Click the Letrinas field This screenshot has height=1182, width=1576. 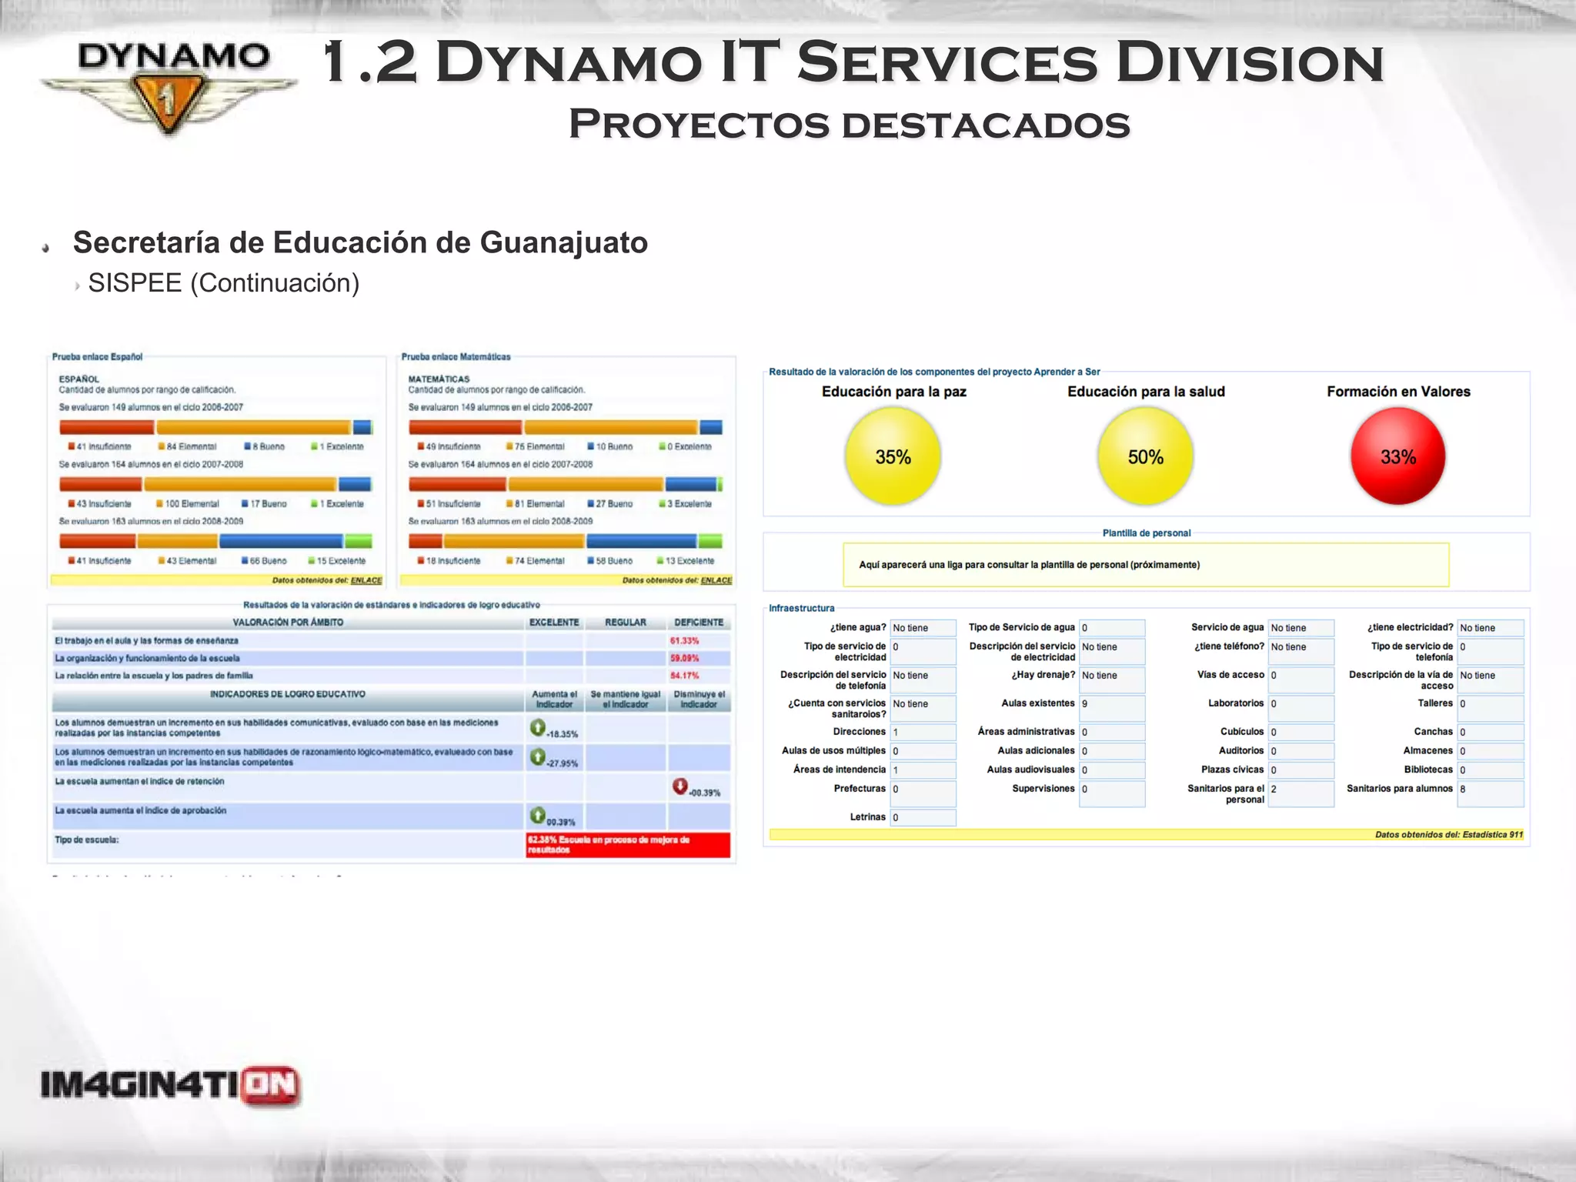pyautogui.click(x=923, y=817)
